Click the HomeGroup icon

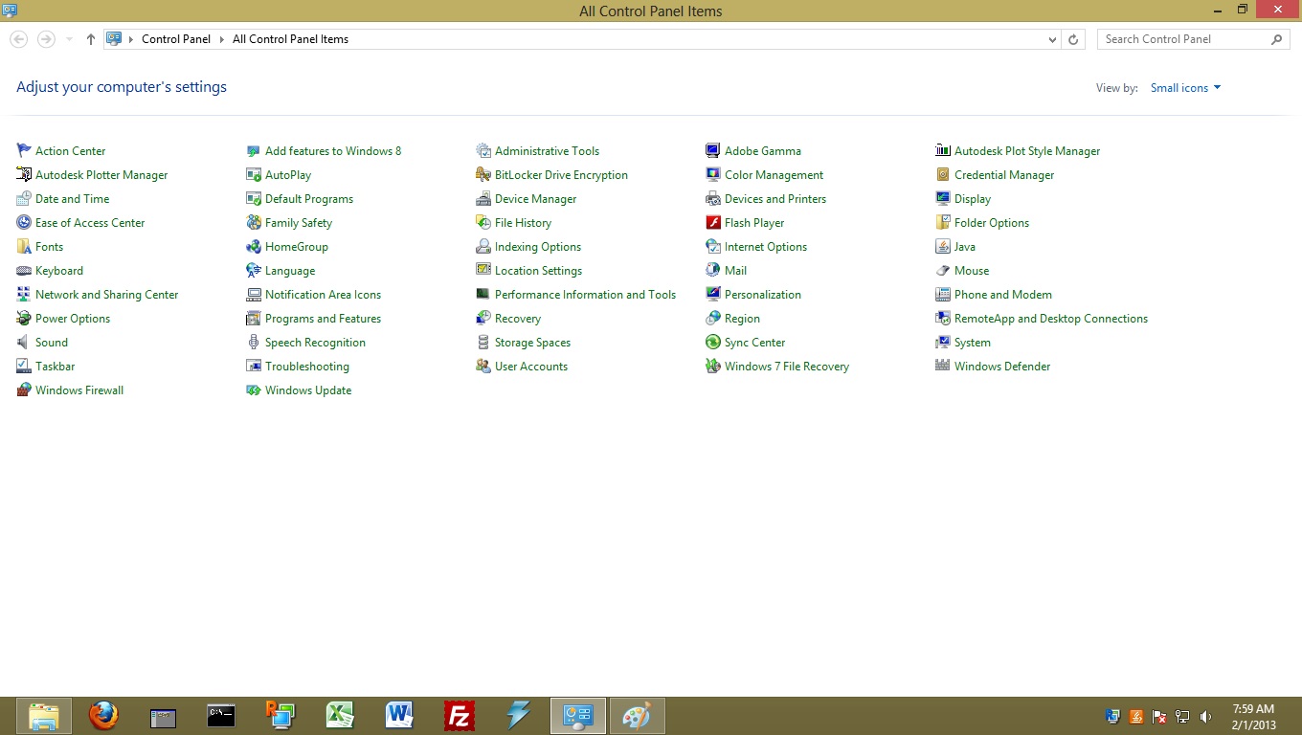tap(254, 247)
